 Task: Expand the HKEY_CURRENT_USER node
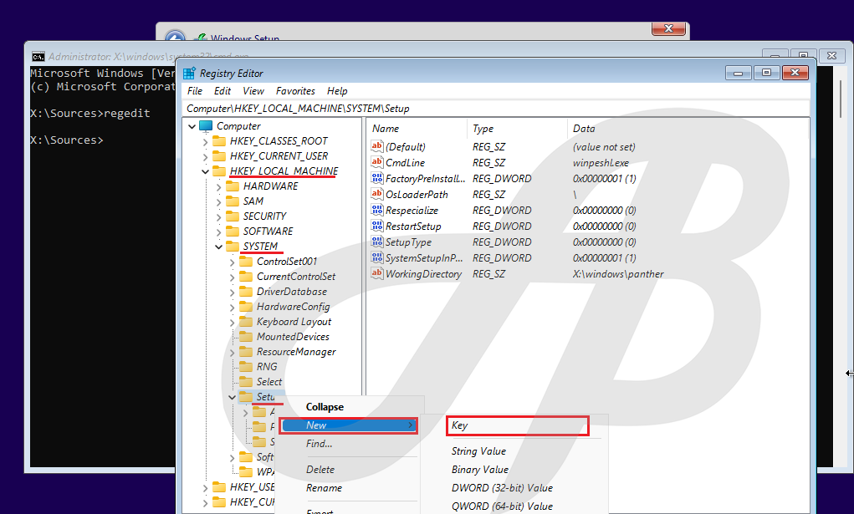pos(205,157)
